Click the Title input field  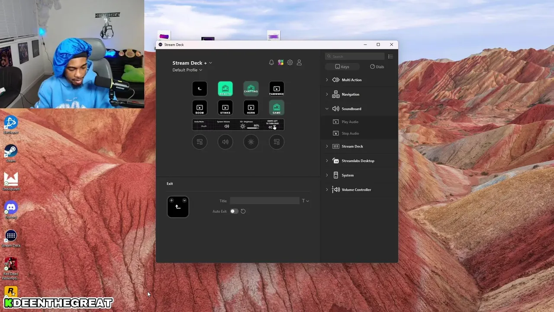264,201
